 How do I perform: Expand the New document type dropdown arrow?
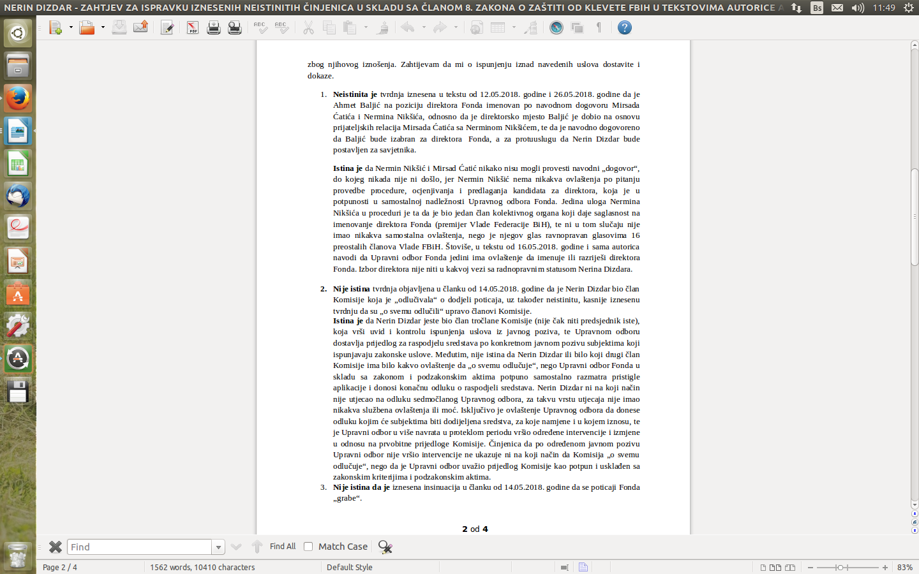click(71, 27)
